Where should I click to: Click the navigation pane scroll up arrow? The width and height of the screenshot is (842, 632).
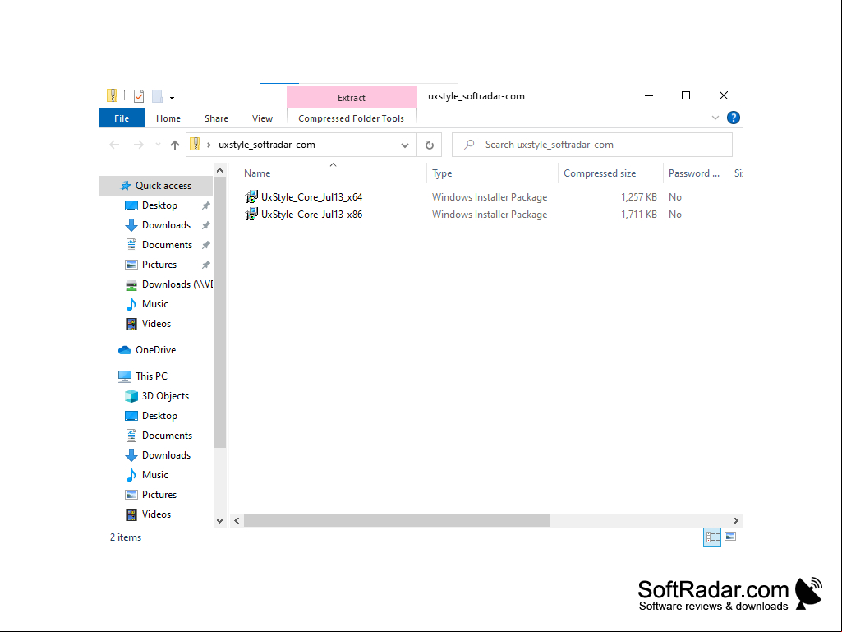point(219,170)
